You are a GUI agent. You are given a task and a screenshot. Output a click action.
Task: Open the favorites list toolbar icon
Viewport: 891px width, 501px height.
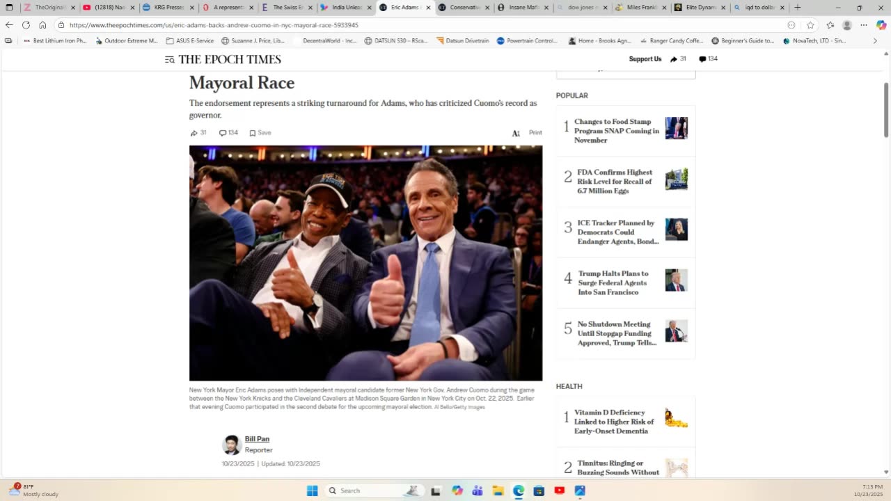click(x=830, y=25)
